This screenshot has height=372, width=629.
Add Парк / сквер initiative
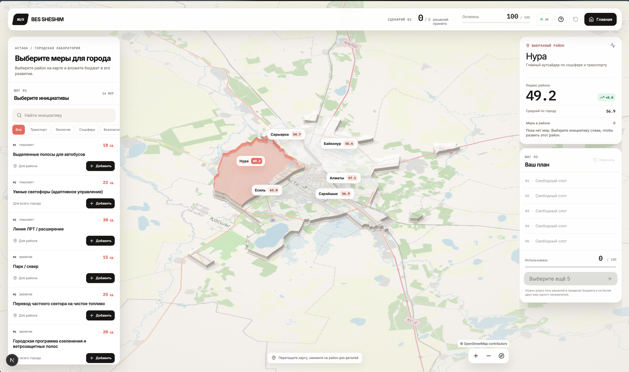(x=100, y=278)
